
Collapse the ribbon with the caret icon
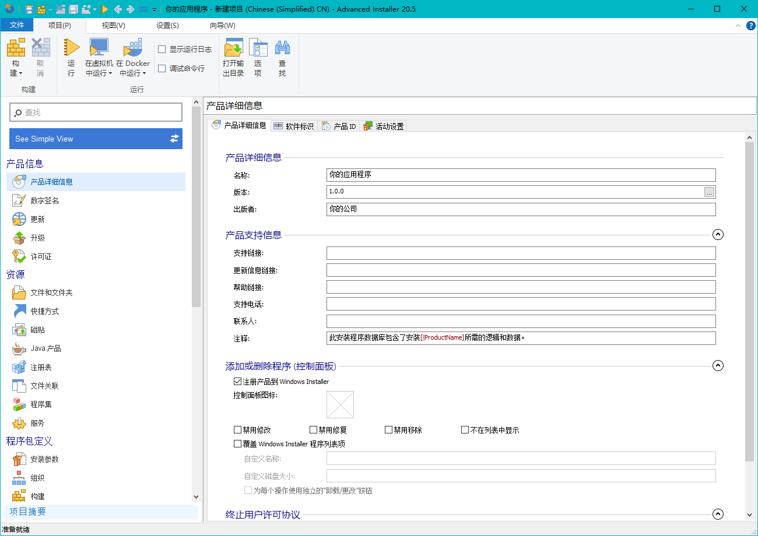tap(738, 26)
